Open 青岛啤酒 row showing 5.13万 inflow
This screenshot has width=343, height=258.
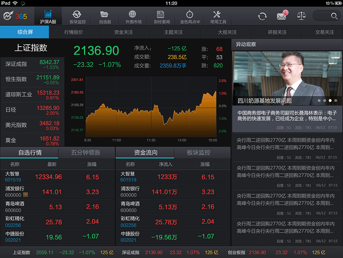[x=173, y=207]
